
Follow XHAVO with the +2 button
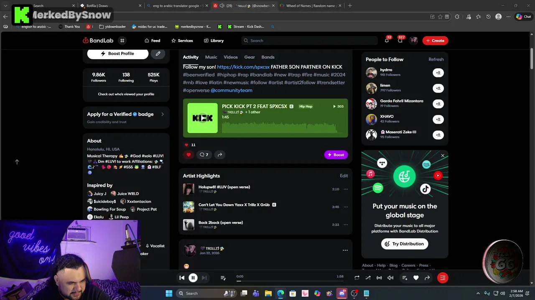(438, 120)
